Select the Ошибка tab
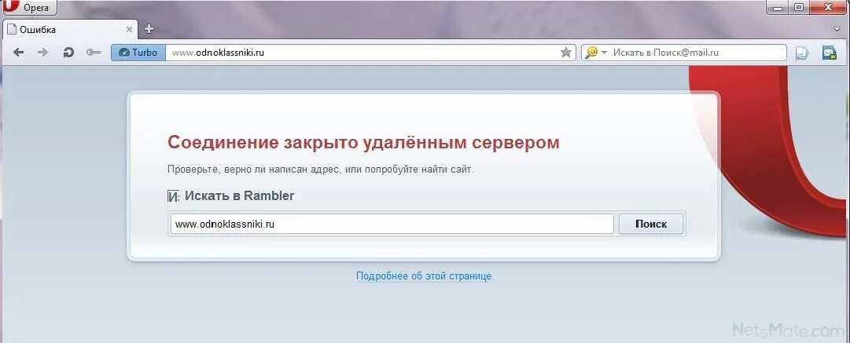The height and width of the screenshot is (343, 850). (x=69, y=29)
